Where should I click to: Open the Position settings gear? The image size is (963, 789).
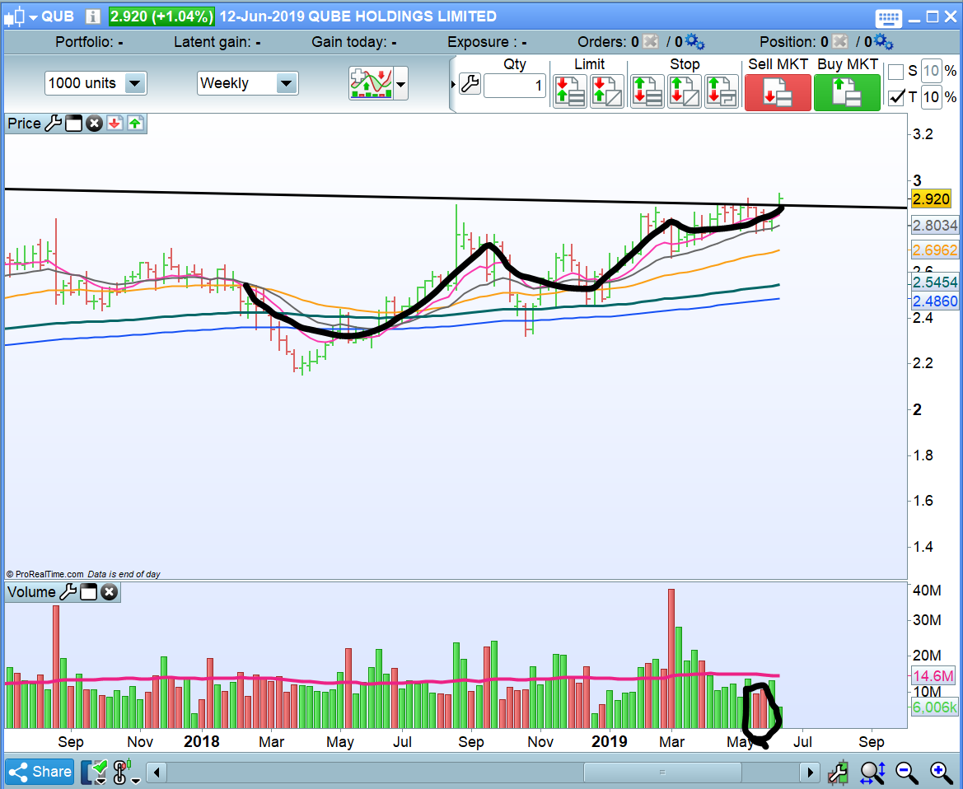[884, 42]
